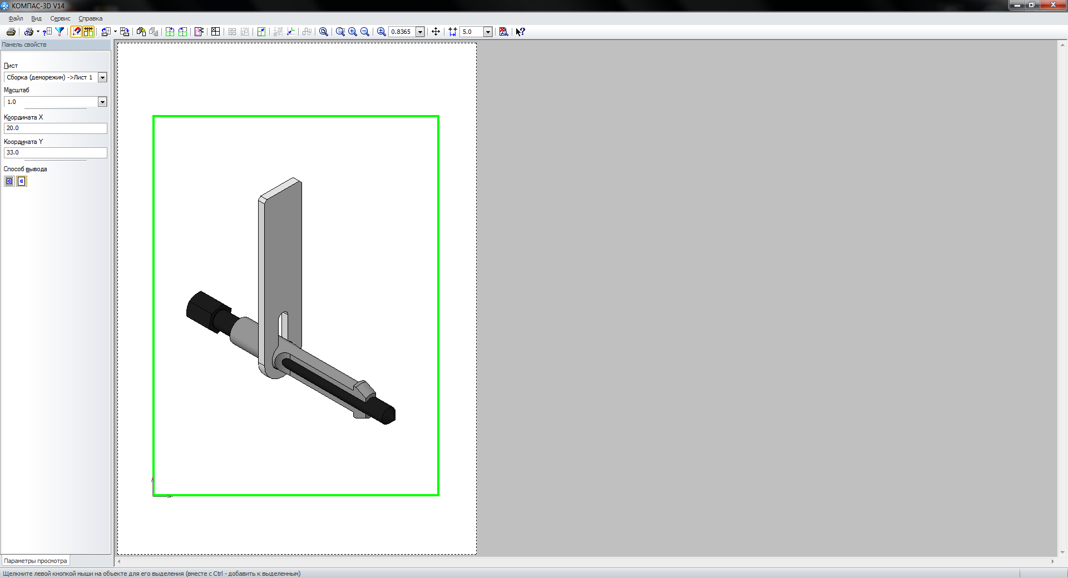Click the blue funnel filter icon
Screen dimensions: 1068x578
click(60, 32)
